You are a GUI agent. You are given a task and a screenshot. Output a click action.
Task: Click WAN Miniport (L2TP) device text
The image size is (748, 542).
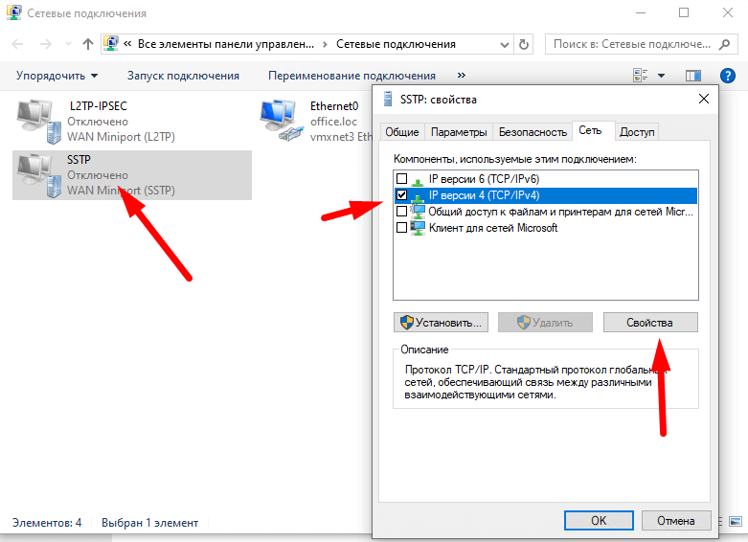click(122, 137)
